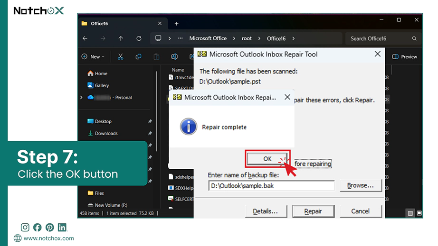
Task: Expand the chevron after Office16 breadcrumb
Action: pyautogui.click(x=293, y=38)
